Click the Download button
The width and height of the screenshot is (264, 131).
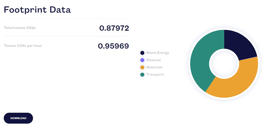[x=18, y=118]
